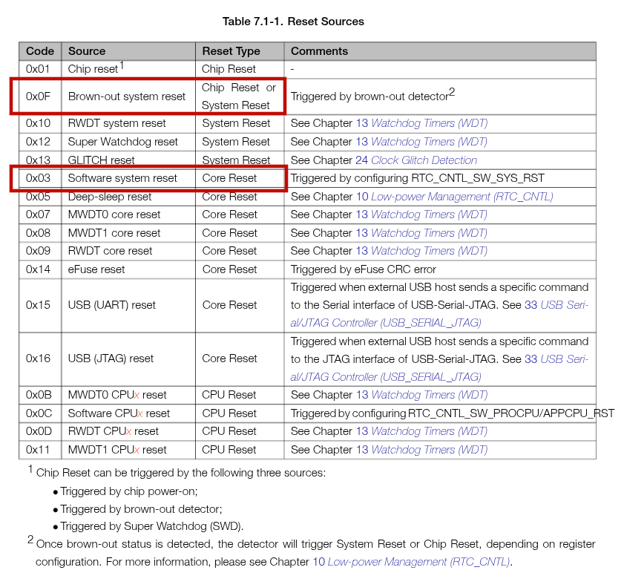Select the Software CPUx reset source cell
Viewport: 624px width, 573px height.
pos(119,413)
